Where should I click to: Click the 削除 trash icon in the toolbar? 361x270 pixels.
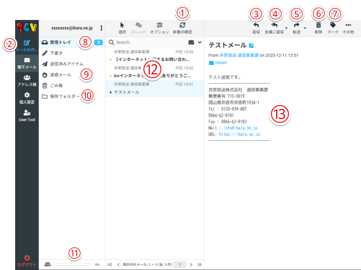[318, 25]
